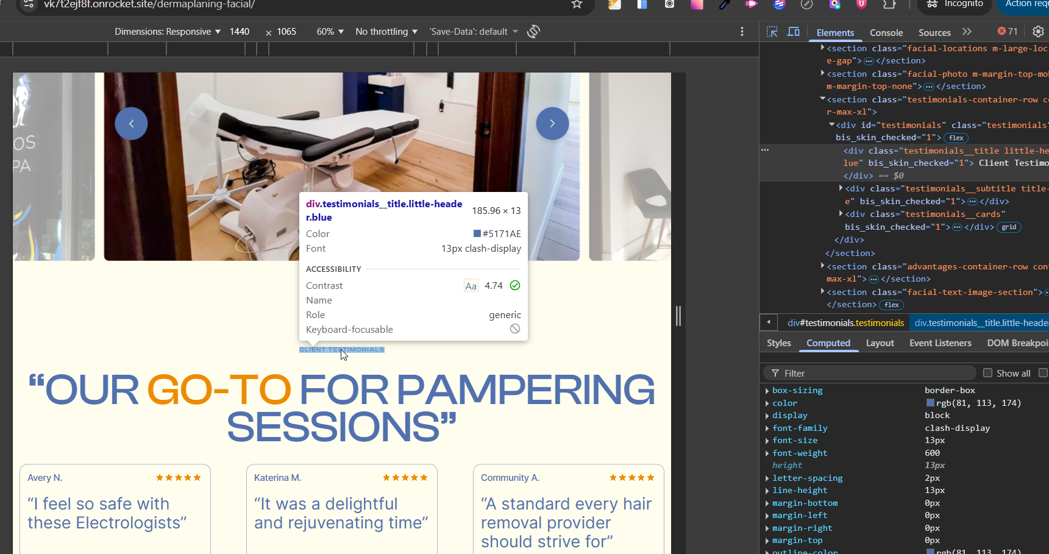Click the rotate viewport icon
The width and height of the screenshot is (1049, 554).
coord(533,32)
